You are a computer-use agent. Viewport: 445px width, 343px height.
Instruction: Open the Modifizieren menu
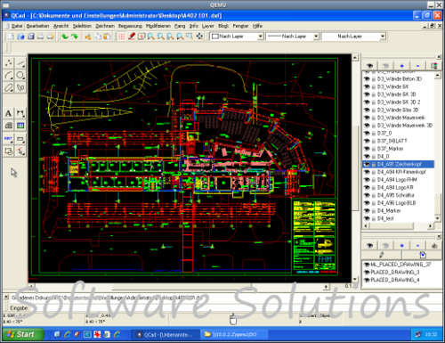158,26
